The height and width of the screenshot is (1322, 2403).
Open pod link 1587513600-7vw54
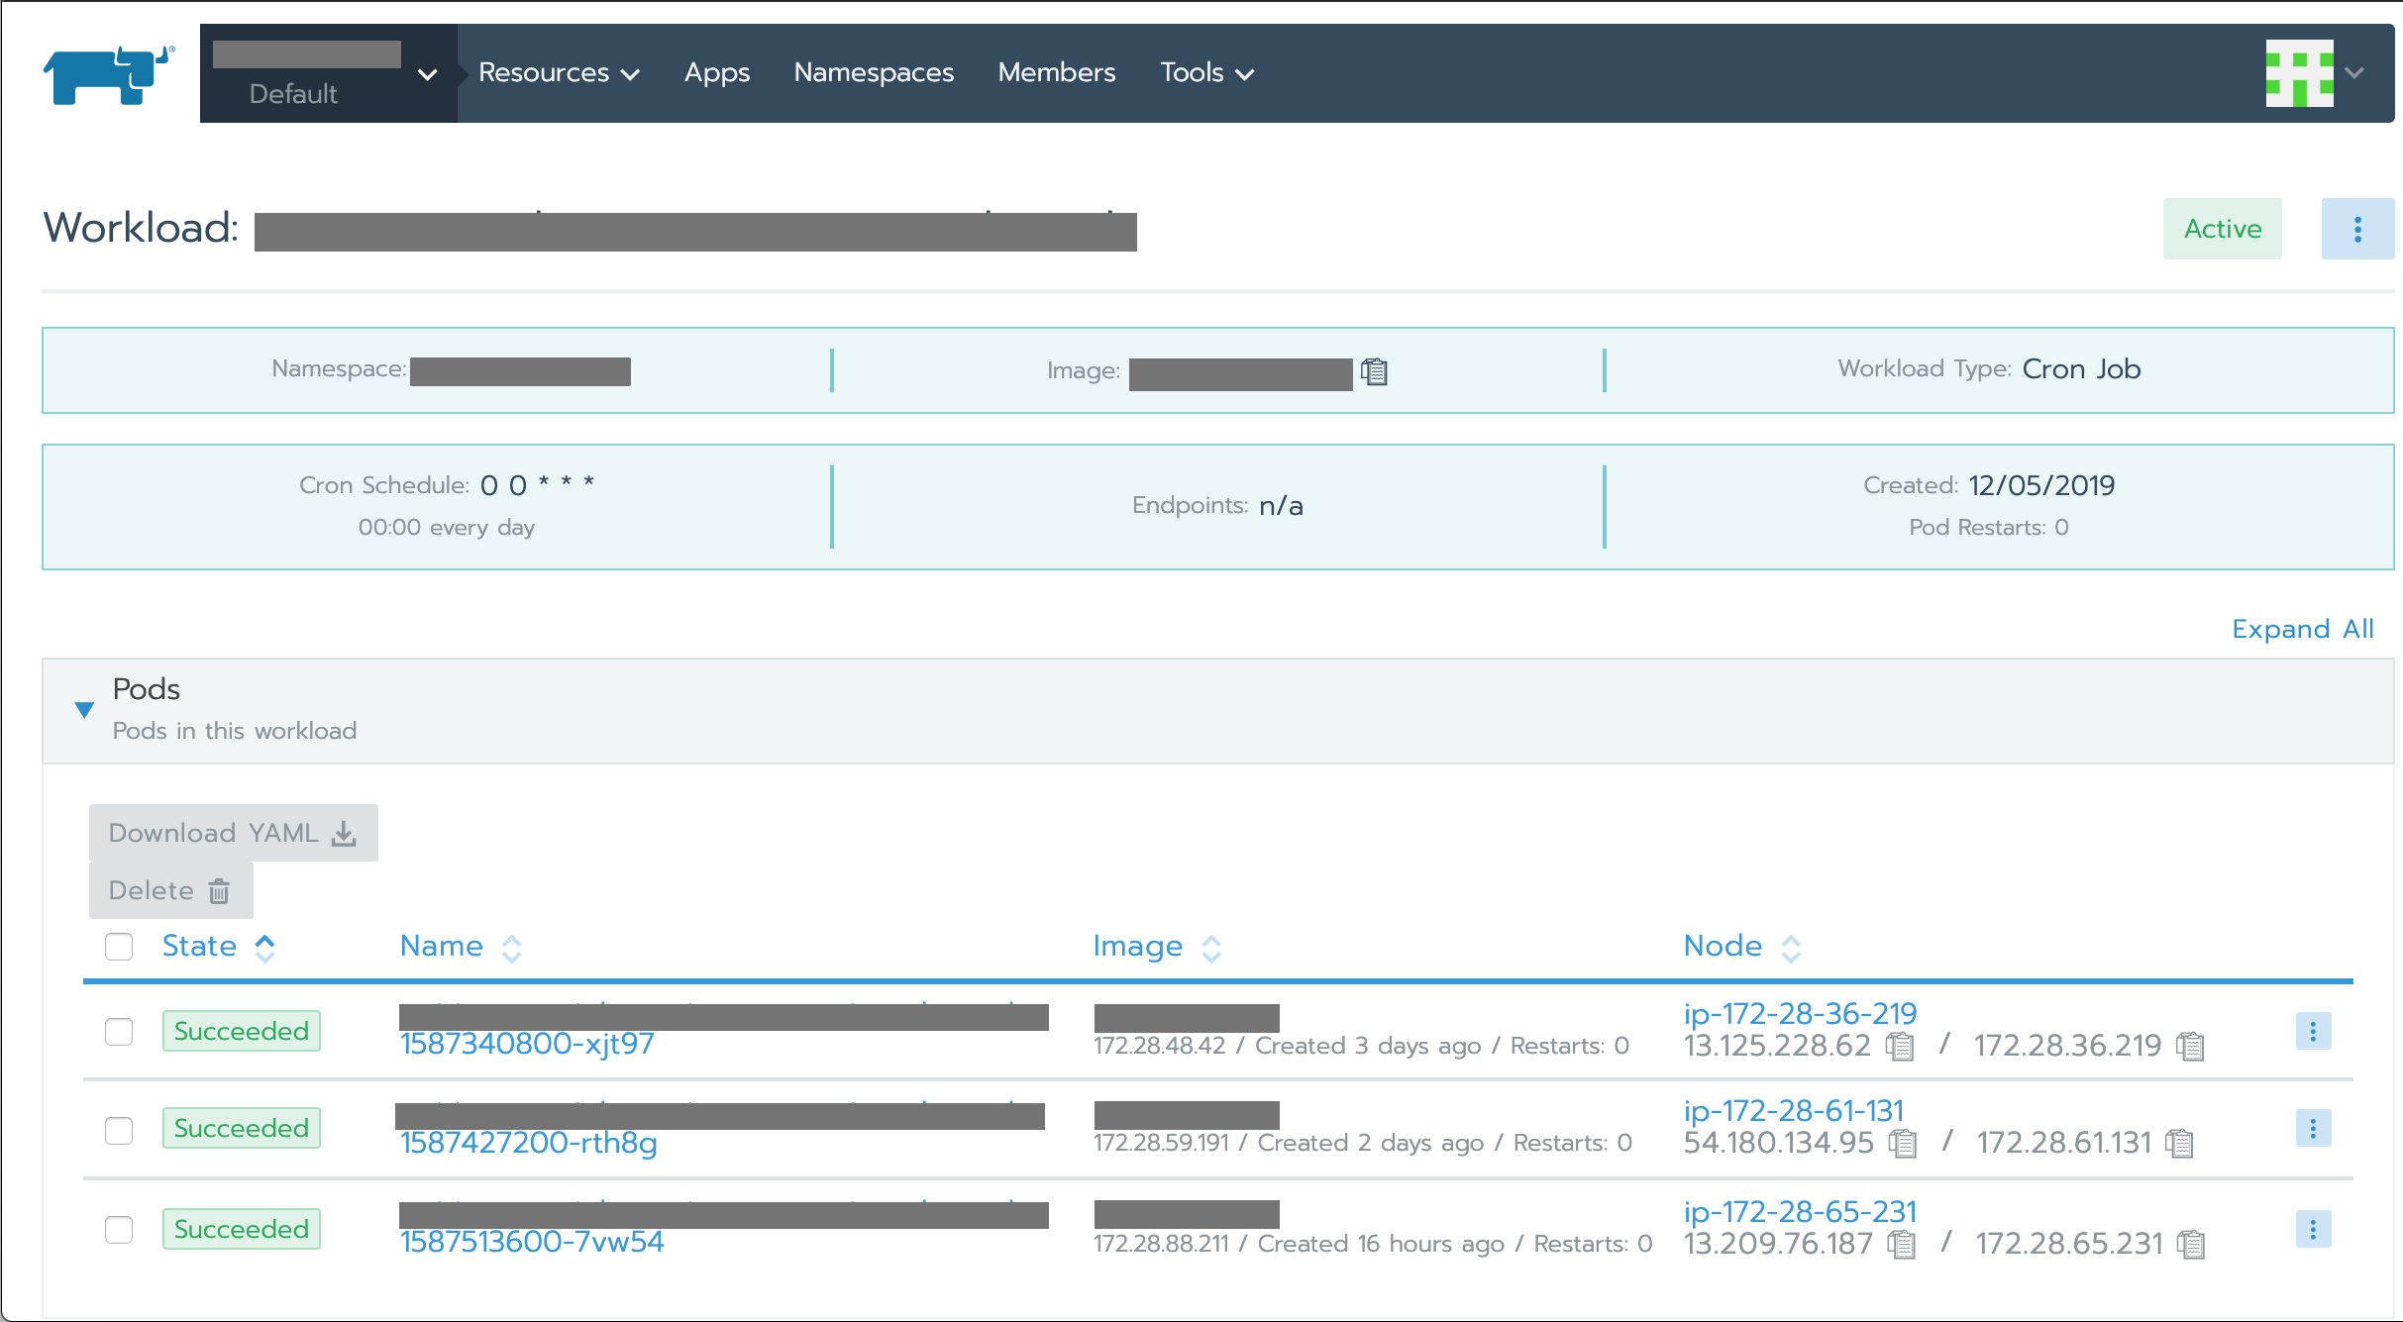[532, 1242]
